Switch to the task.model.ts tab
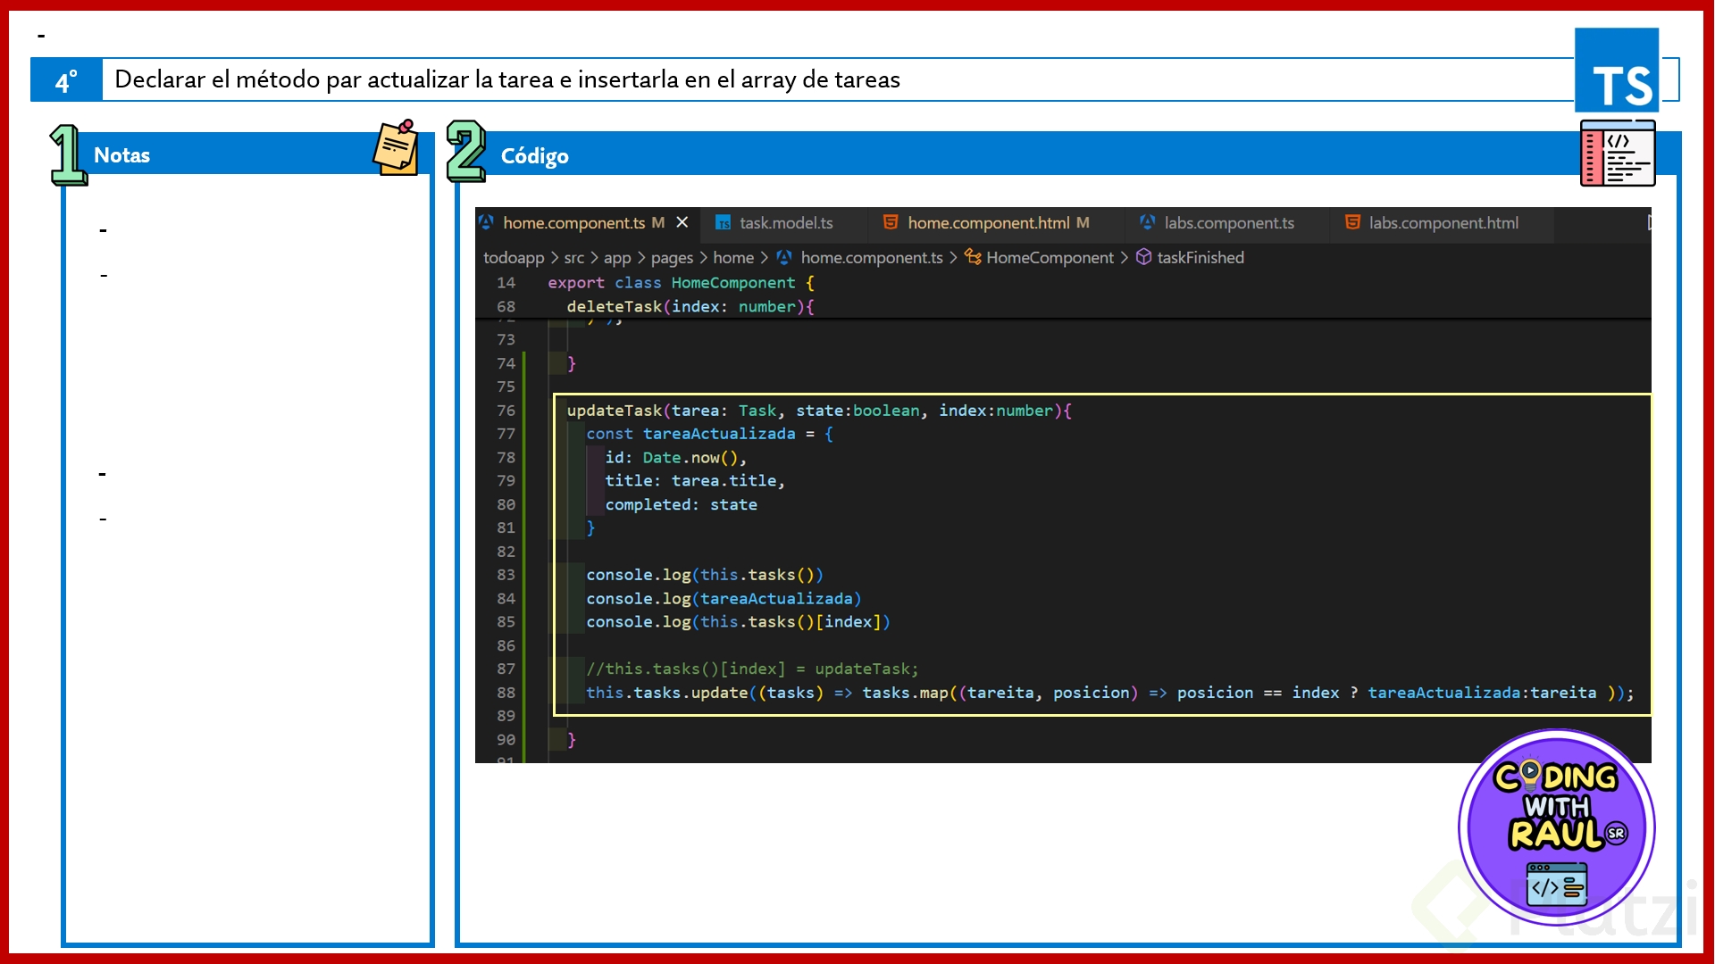The height and width of the screenshot is (964, 1715). coord(785,223)
